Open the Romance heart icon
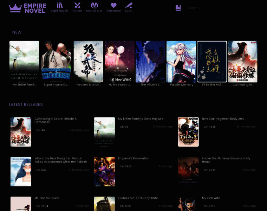Screen dimensions: 267x211 click(x=113, y=5)
